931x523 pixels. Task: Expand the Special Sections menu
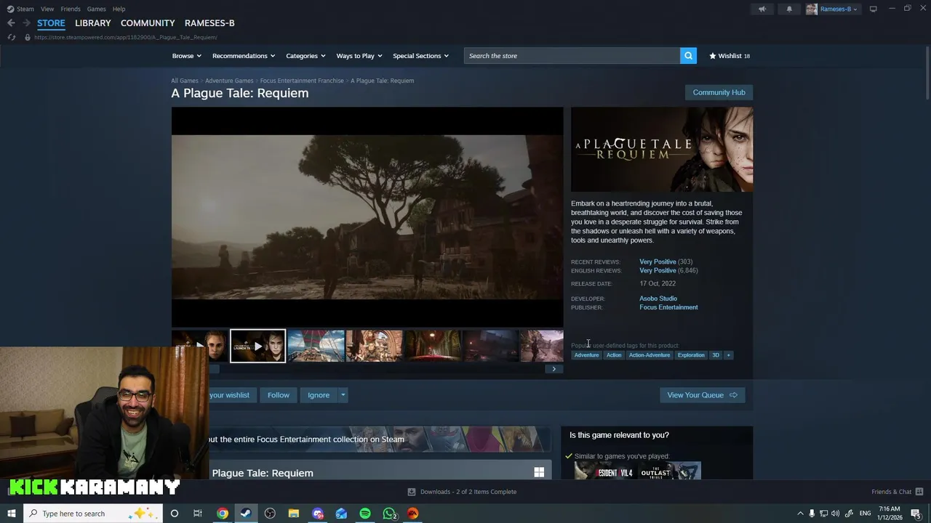421,56
